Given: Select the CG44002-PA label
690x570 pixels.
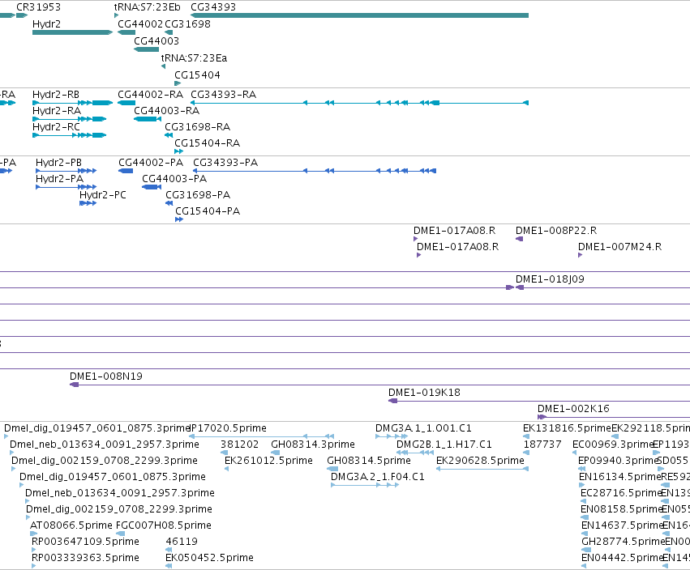Looking at the screenshot, I should [x=151, y=163].
